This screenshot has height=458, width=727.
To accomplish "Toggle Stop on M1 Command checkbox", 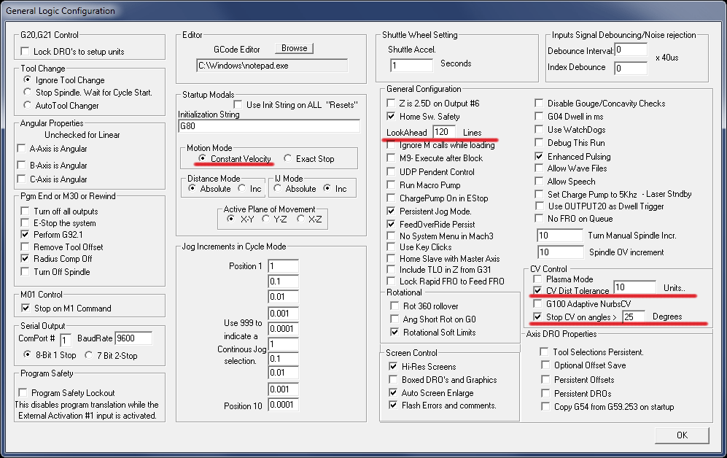I will click(26, 308).
